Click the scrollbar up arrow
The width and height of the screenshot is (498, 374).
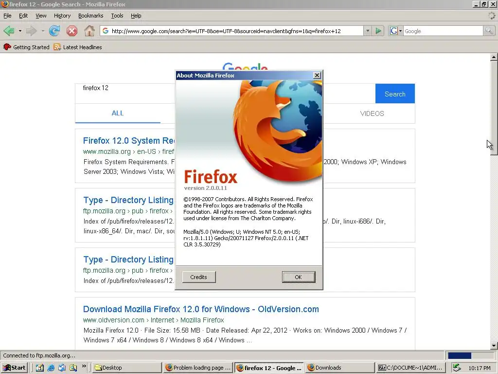pos(494,57)
